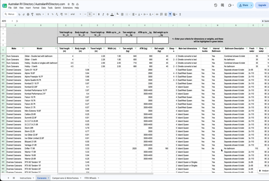Image resolution: width=269 pixels, height=181 pixels.
Task: Open the Filter views dropdown
Action: click(x=175, y=15)
